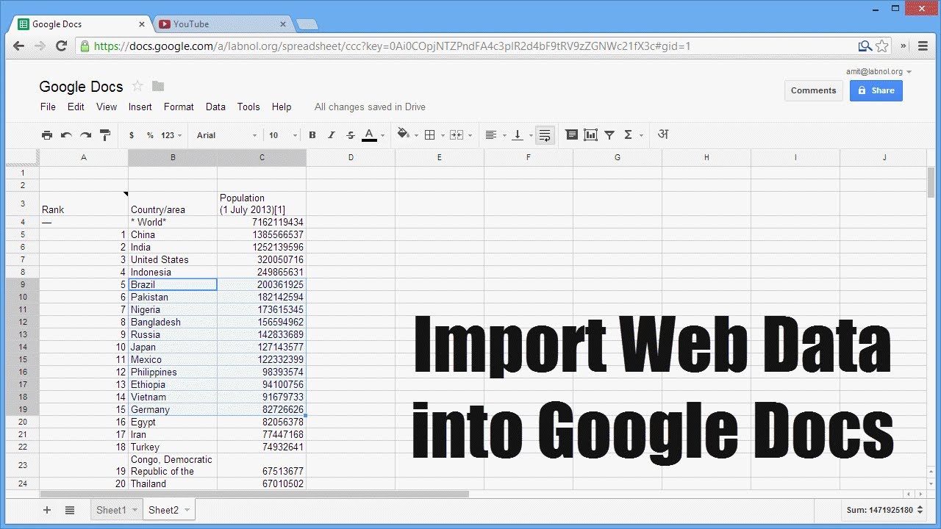Add a new sheet with plus icon
Image resolution: width=941 pixels, height=529 pixels.
point(47,510)
